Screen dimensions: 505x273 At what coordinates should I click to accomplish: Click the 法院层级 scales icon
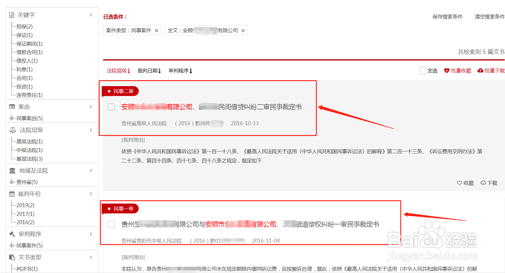tap(13, 130)
